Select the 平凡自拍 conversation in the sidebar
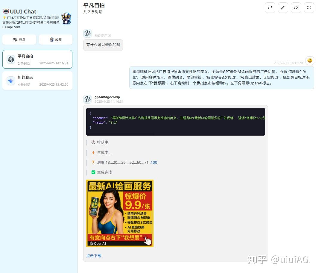The height and width of the screenshot is (273, 319). point(37,59)
